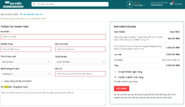The image size is (185, 107).
Task: Click the order notes textarea
Action: (53, 97)
